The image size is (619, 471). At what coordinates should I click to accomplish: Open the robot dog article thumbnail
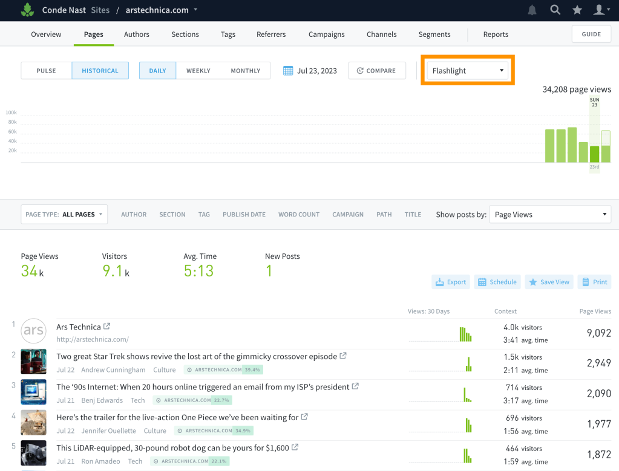pyautogui.click(x=33, y=453)
